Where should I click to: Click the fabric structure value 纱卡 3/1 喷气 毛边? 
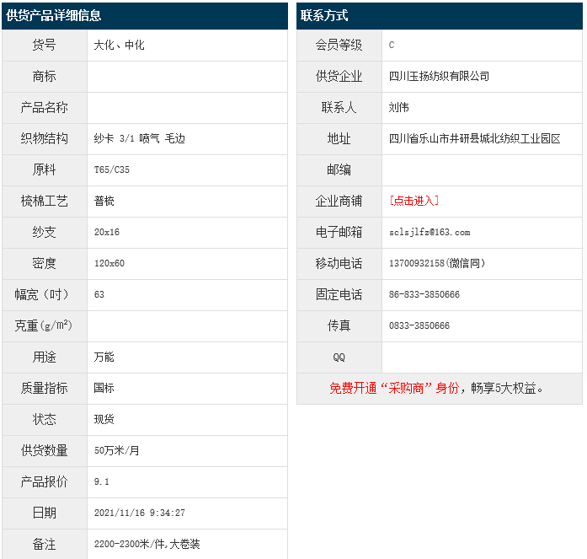(x=139, y=138)
